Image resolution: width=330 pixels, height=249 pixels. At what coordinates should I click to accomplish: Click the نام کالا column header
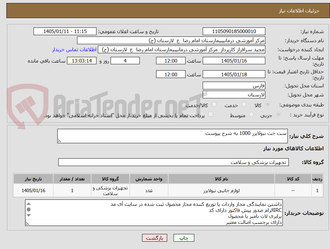(x=221, y=179)
